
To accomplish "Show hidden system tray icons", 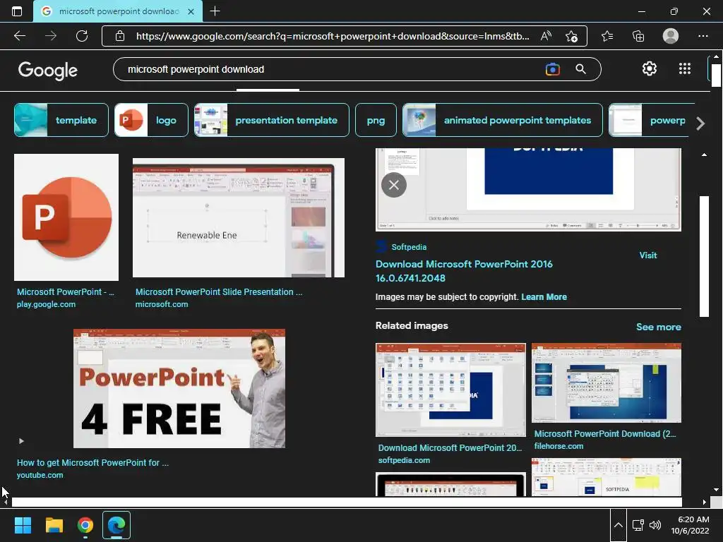I will coord(619,525).
